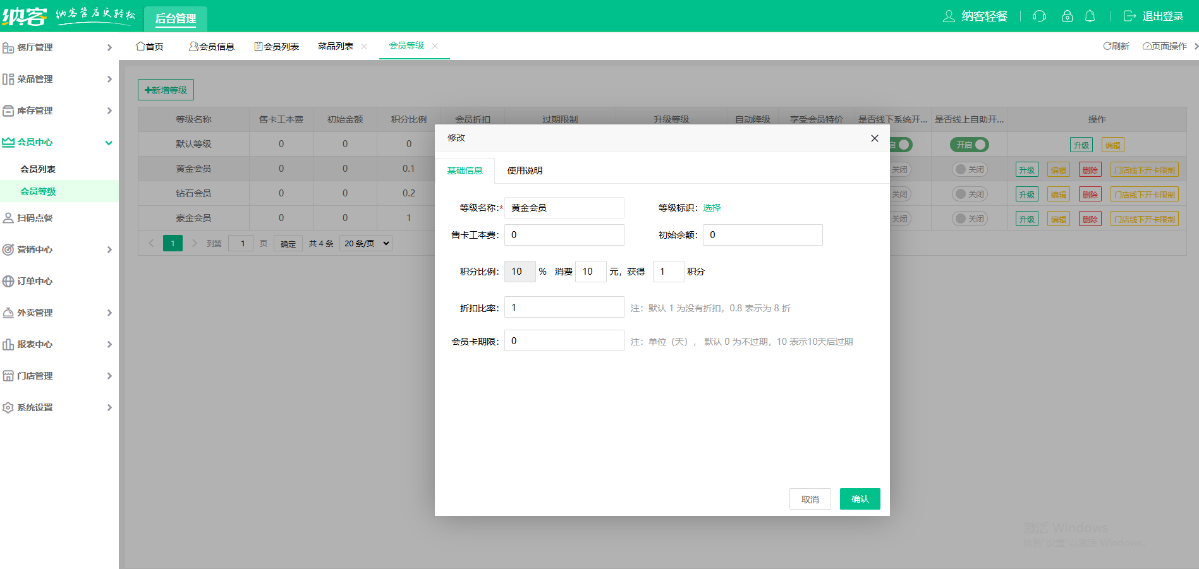Click the 订单中心 globe icon

coord(8,281)
